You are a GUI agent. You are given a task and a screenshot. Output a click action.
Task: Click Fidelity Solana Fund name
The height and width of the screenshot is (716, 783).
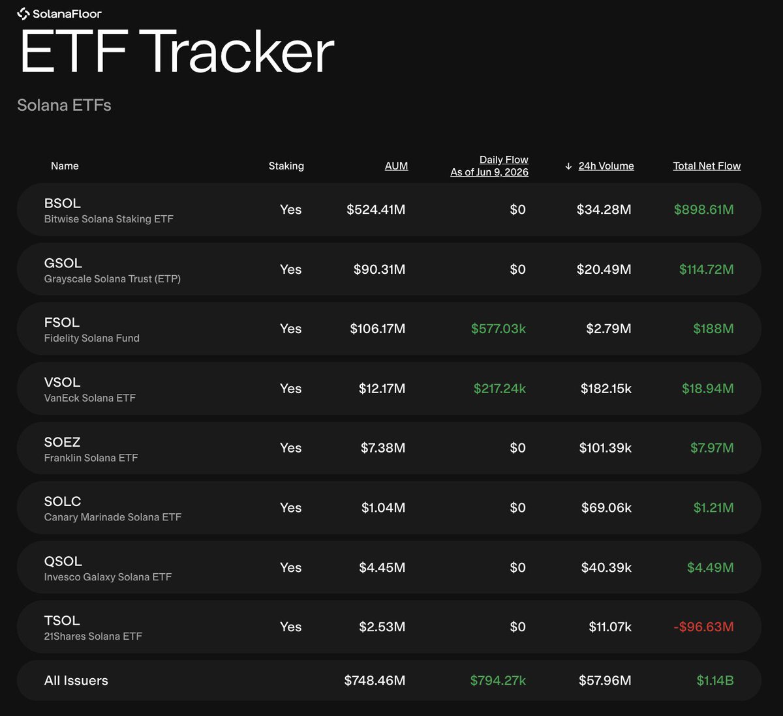tap(92, 338)
